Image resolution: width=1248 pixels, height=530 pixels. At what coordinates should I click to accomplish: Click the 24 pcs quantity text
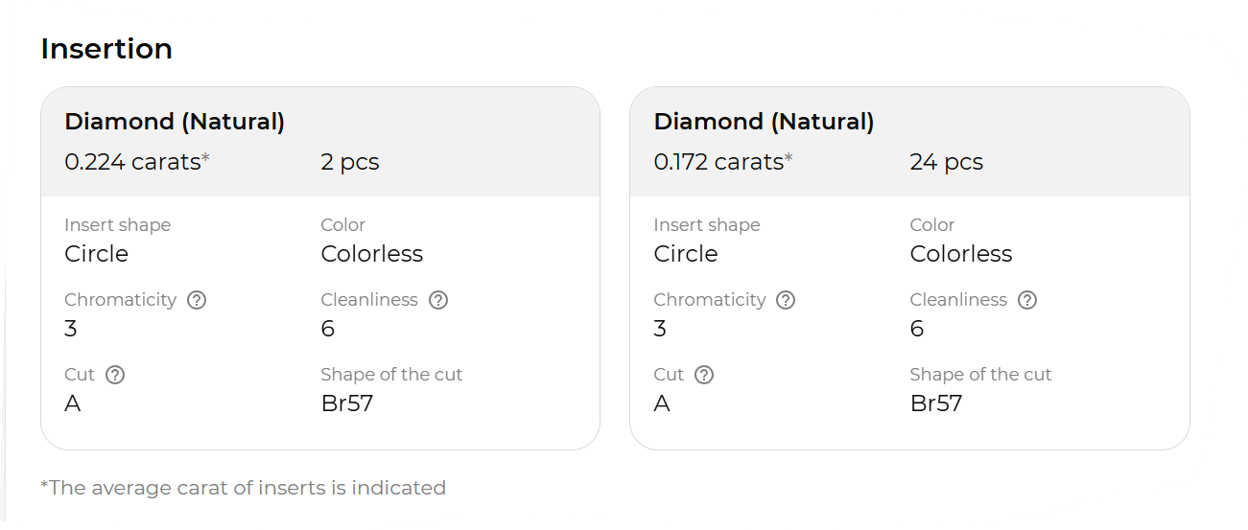coord(946,162)
